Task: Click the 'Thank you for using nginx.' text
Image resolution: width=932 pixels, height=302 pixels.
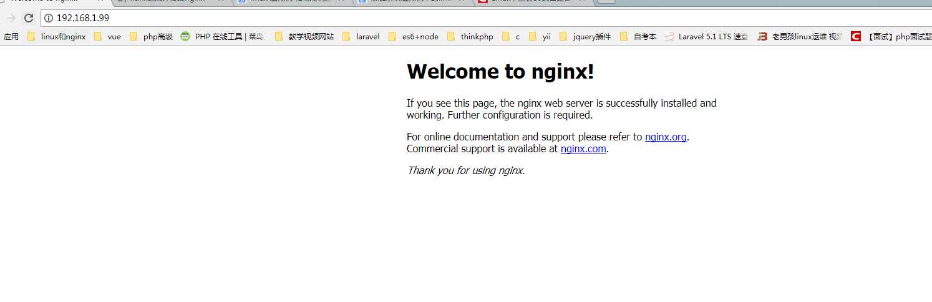Action: (466, 170)
